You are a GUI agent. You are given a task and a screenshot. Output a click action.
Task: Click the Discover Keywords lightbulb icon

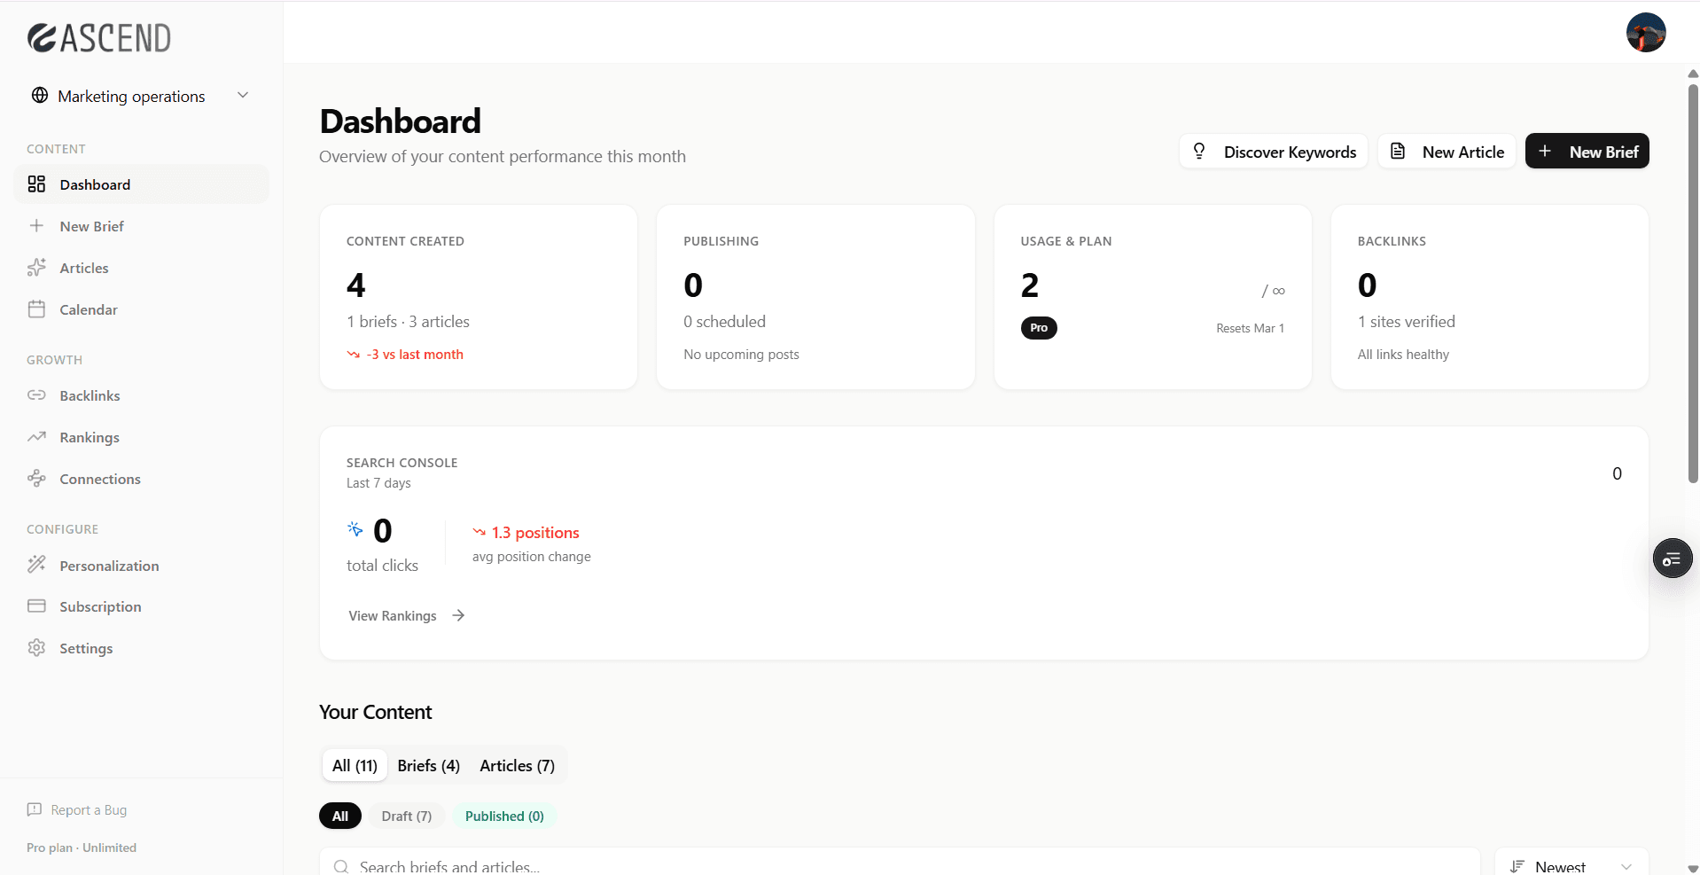click(1199, 151)
